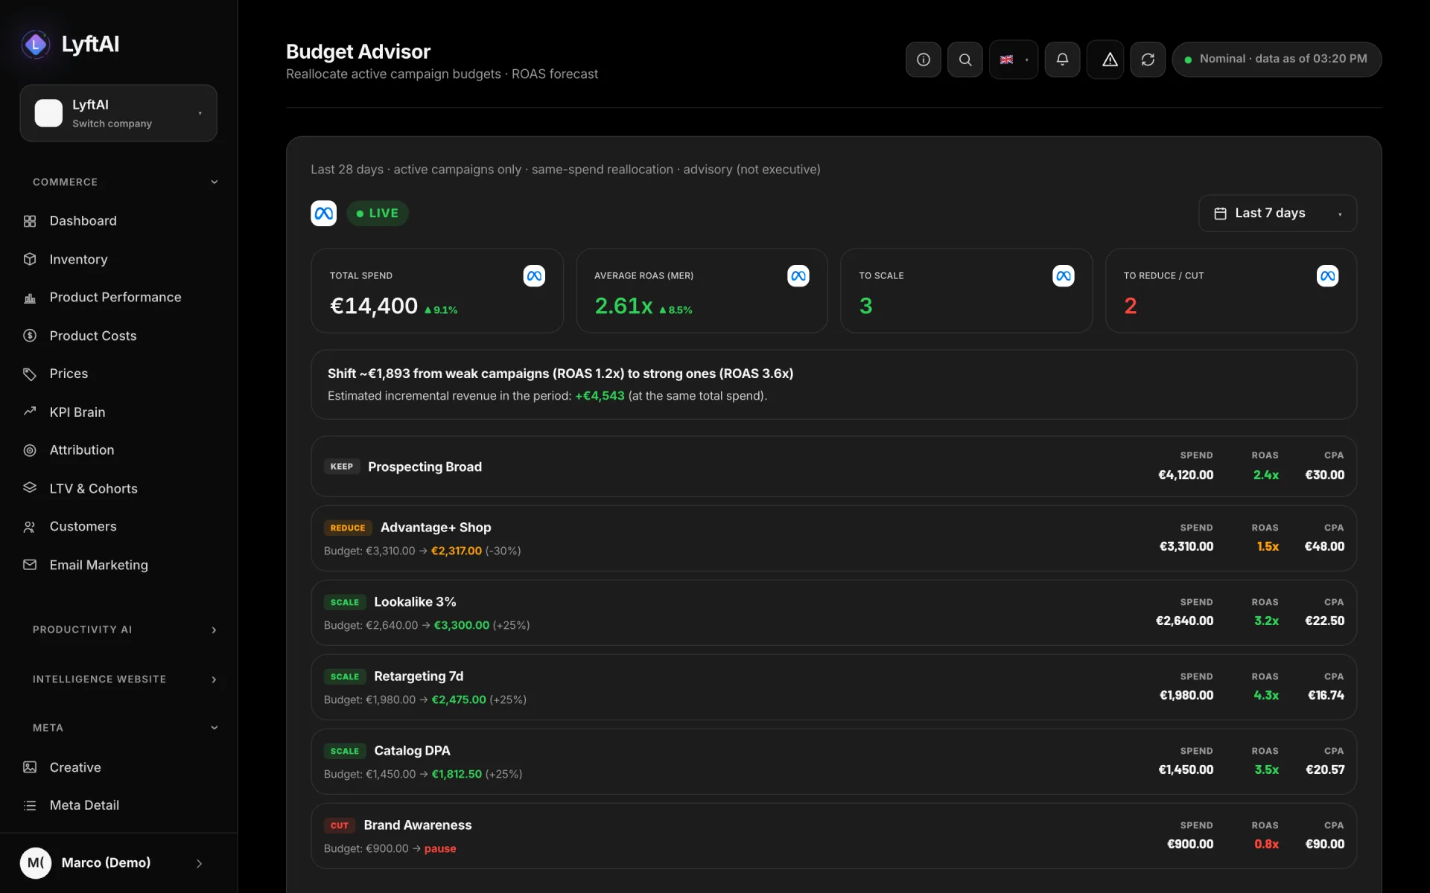Open Product Costs page

pyautogui.click(x=93, y=336)
